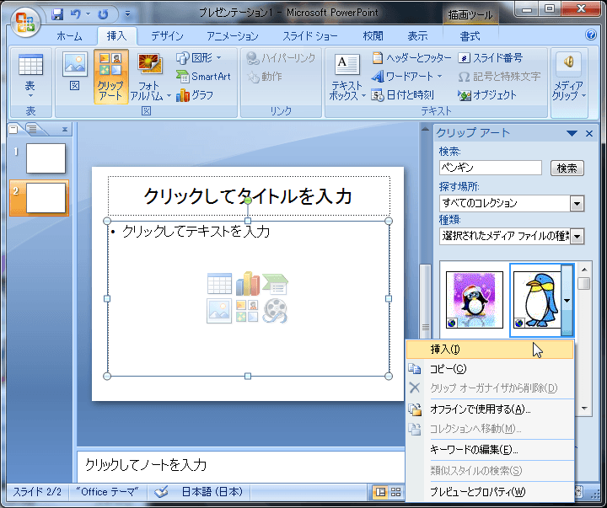
Task: Open the 図形 shapes gallery
Action: [x=199, y=57]
